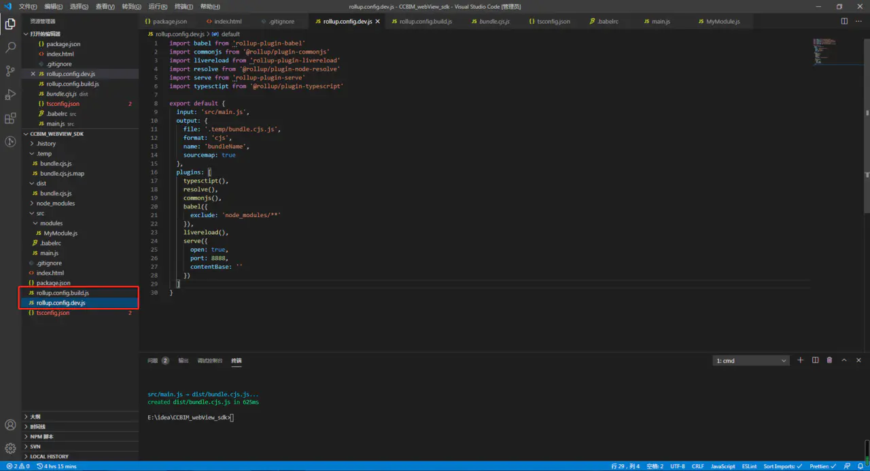Click the split editor icon
The height and width of the screenshot is (471, 870).
click(x=844, y=21)
